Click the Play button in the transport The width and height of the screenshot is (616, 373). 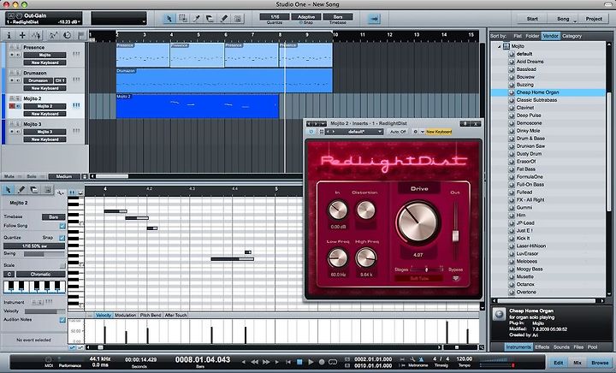[x=311, y=362]
